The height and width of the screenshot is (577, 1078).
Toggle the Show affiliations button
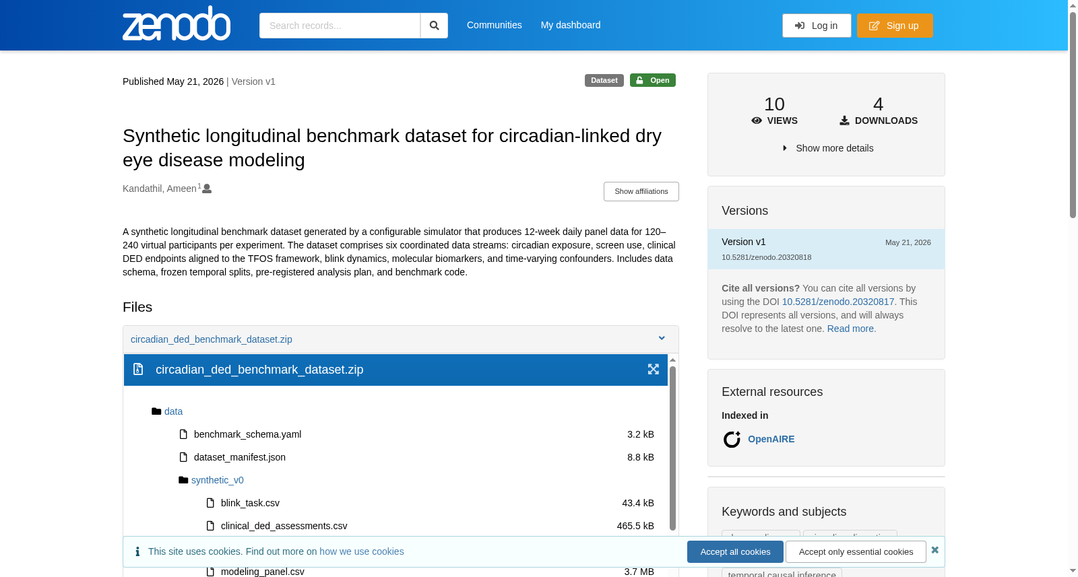click(x=641, y=191)
